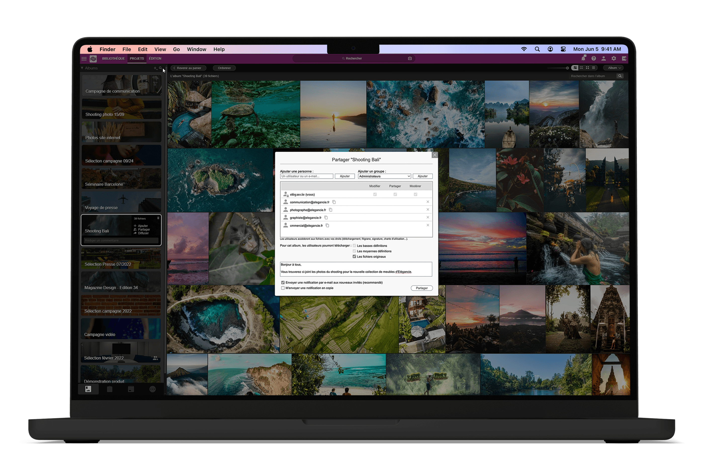Image resolution: width=704 pixels, height=469 pixels.
Task: Click 'Revenir au panier' button
Action: point(189,68)
